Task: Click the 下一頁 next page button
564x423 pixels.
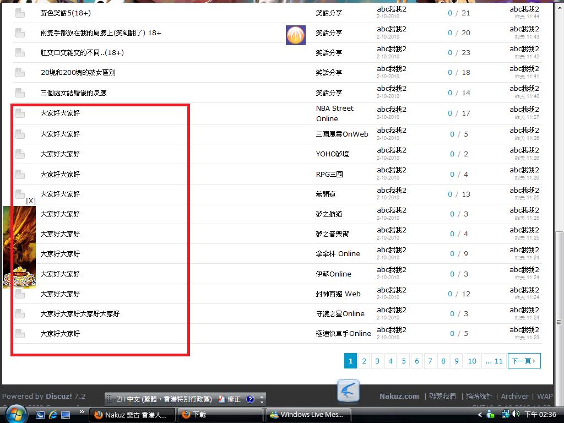Action: (x=524, y=361)
